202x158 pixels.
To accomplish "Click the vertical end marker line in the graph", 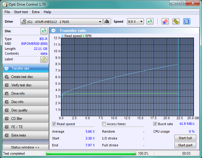I will point(178,77).
